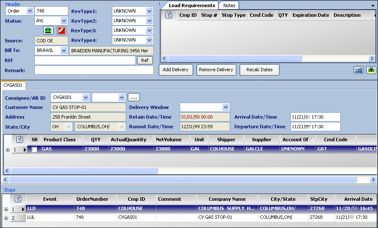This screenshot has width=378, height=228.
Task: Click the truck icon beside Recalc Dates
Action: tap(358, 70)
